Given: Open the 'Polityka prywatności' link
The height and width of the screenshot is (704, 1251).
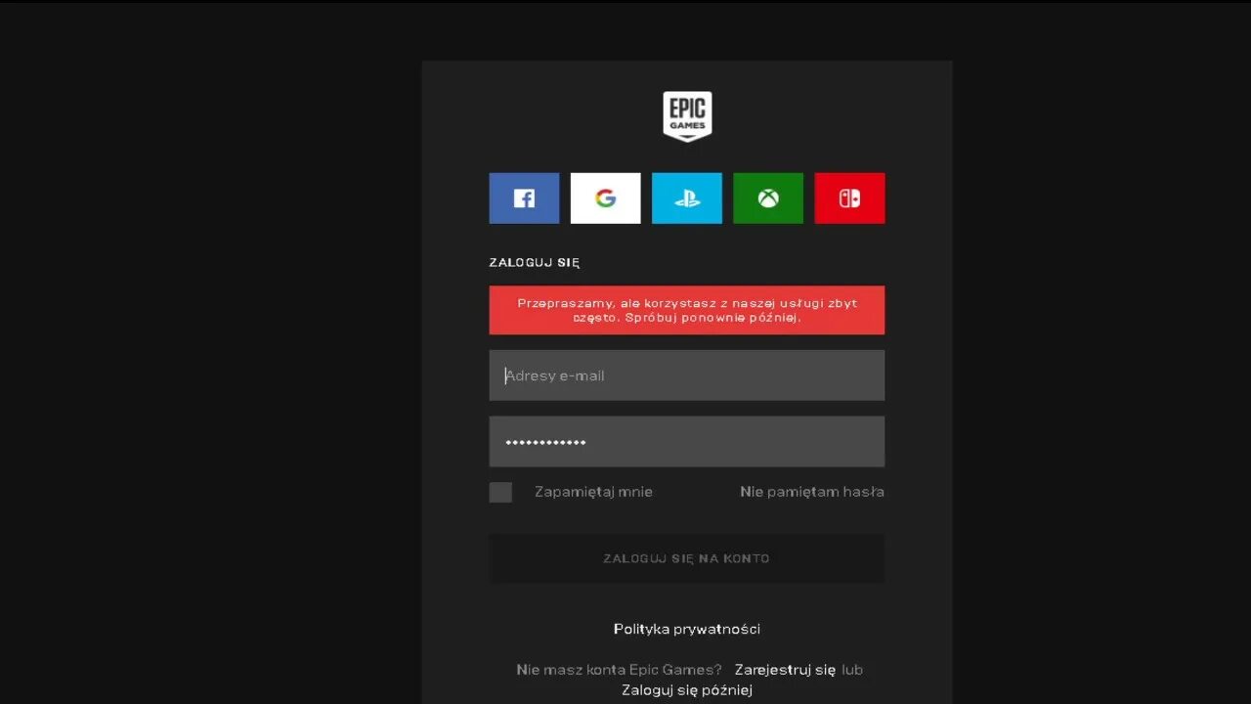Looking at the screenshot, I should point(687,629).
